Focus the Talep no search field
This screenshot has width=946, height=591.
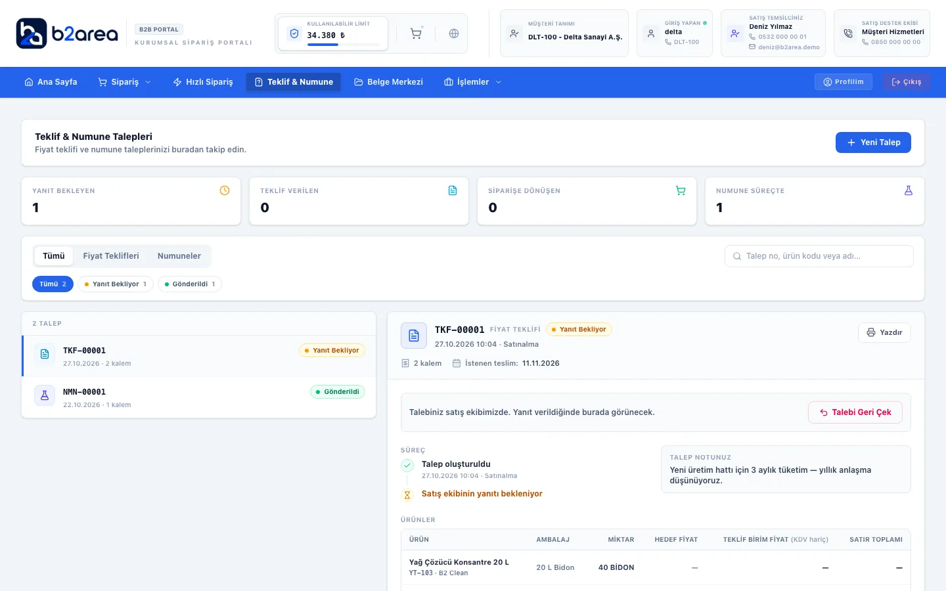pos(819,256)
